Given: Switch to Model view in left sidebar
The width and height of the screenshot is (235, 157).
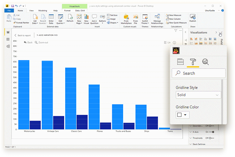Looking at the screenshot, I should click(8, 46).
